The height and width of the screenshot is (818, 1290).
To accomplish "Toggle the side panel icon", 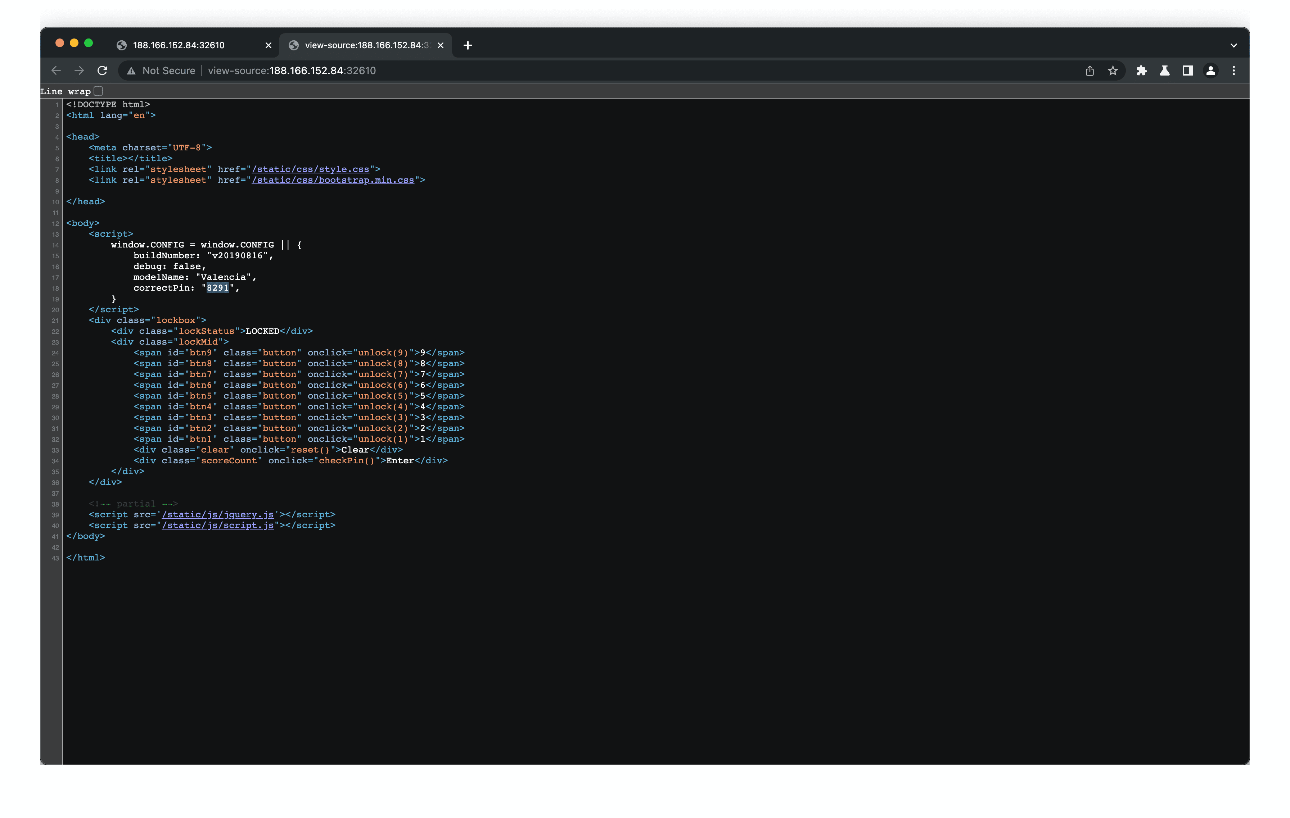I will [1188, 71].
